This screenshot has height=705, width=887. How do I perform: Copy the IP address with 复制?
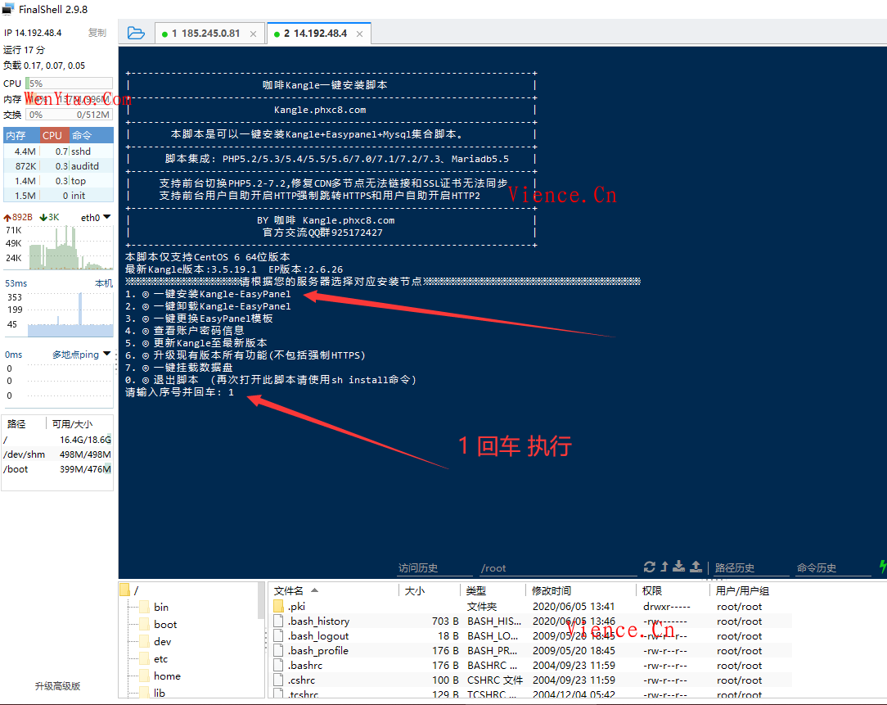point(97,33)
